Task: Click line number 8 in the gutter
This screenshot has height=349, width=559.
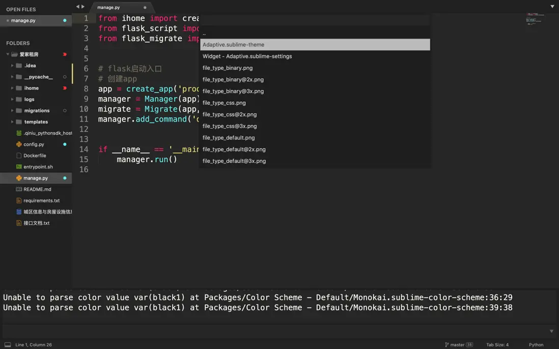Action: pos(86,89)
